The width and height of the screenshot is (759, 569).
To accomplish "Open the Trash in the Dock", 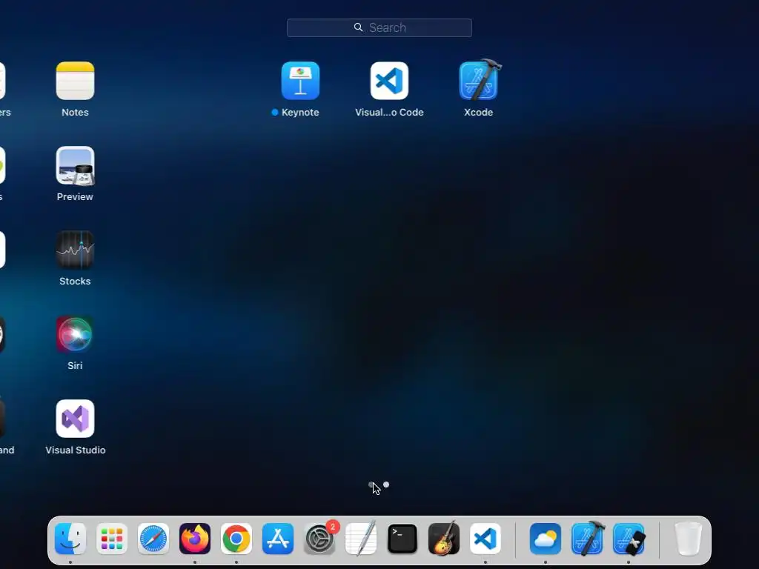I will 689,539.
